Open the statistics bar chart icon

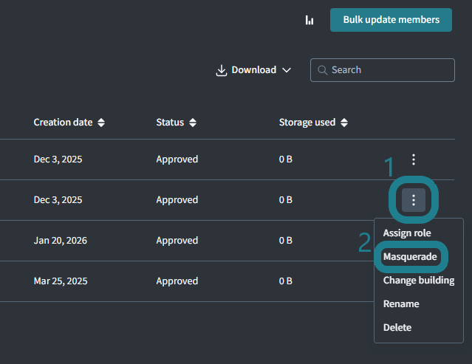coord(309,20)
